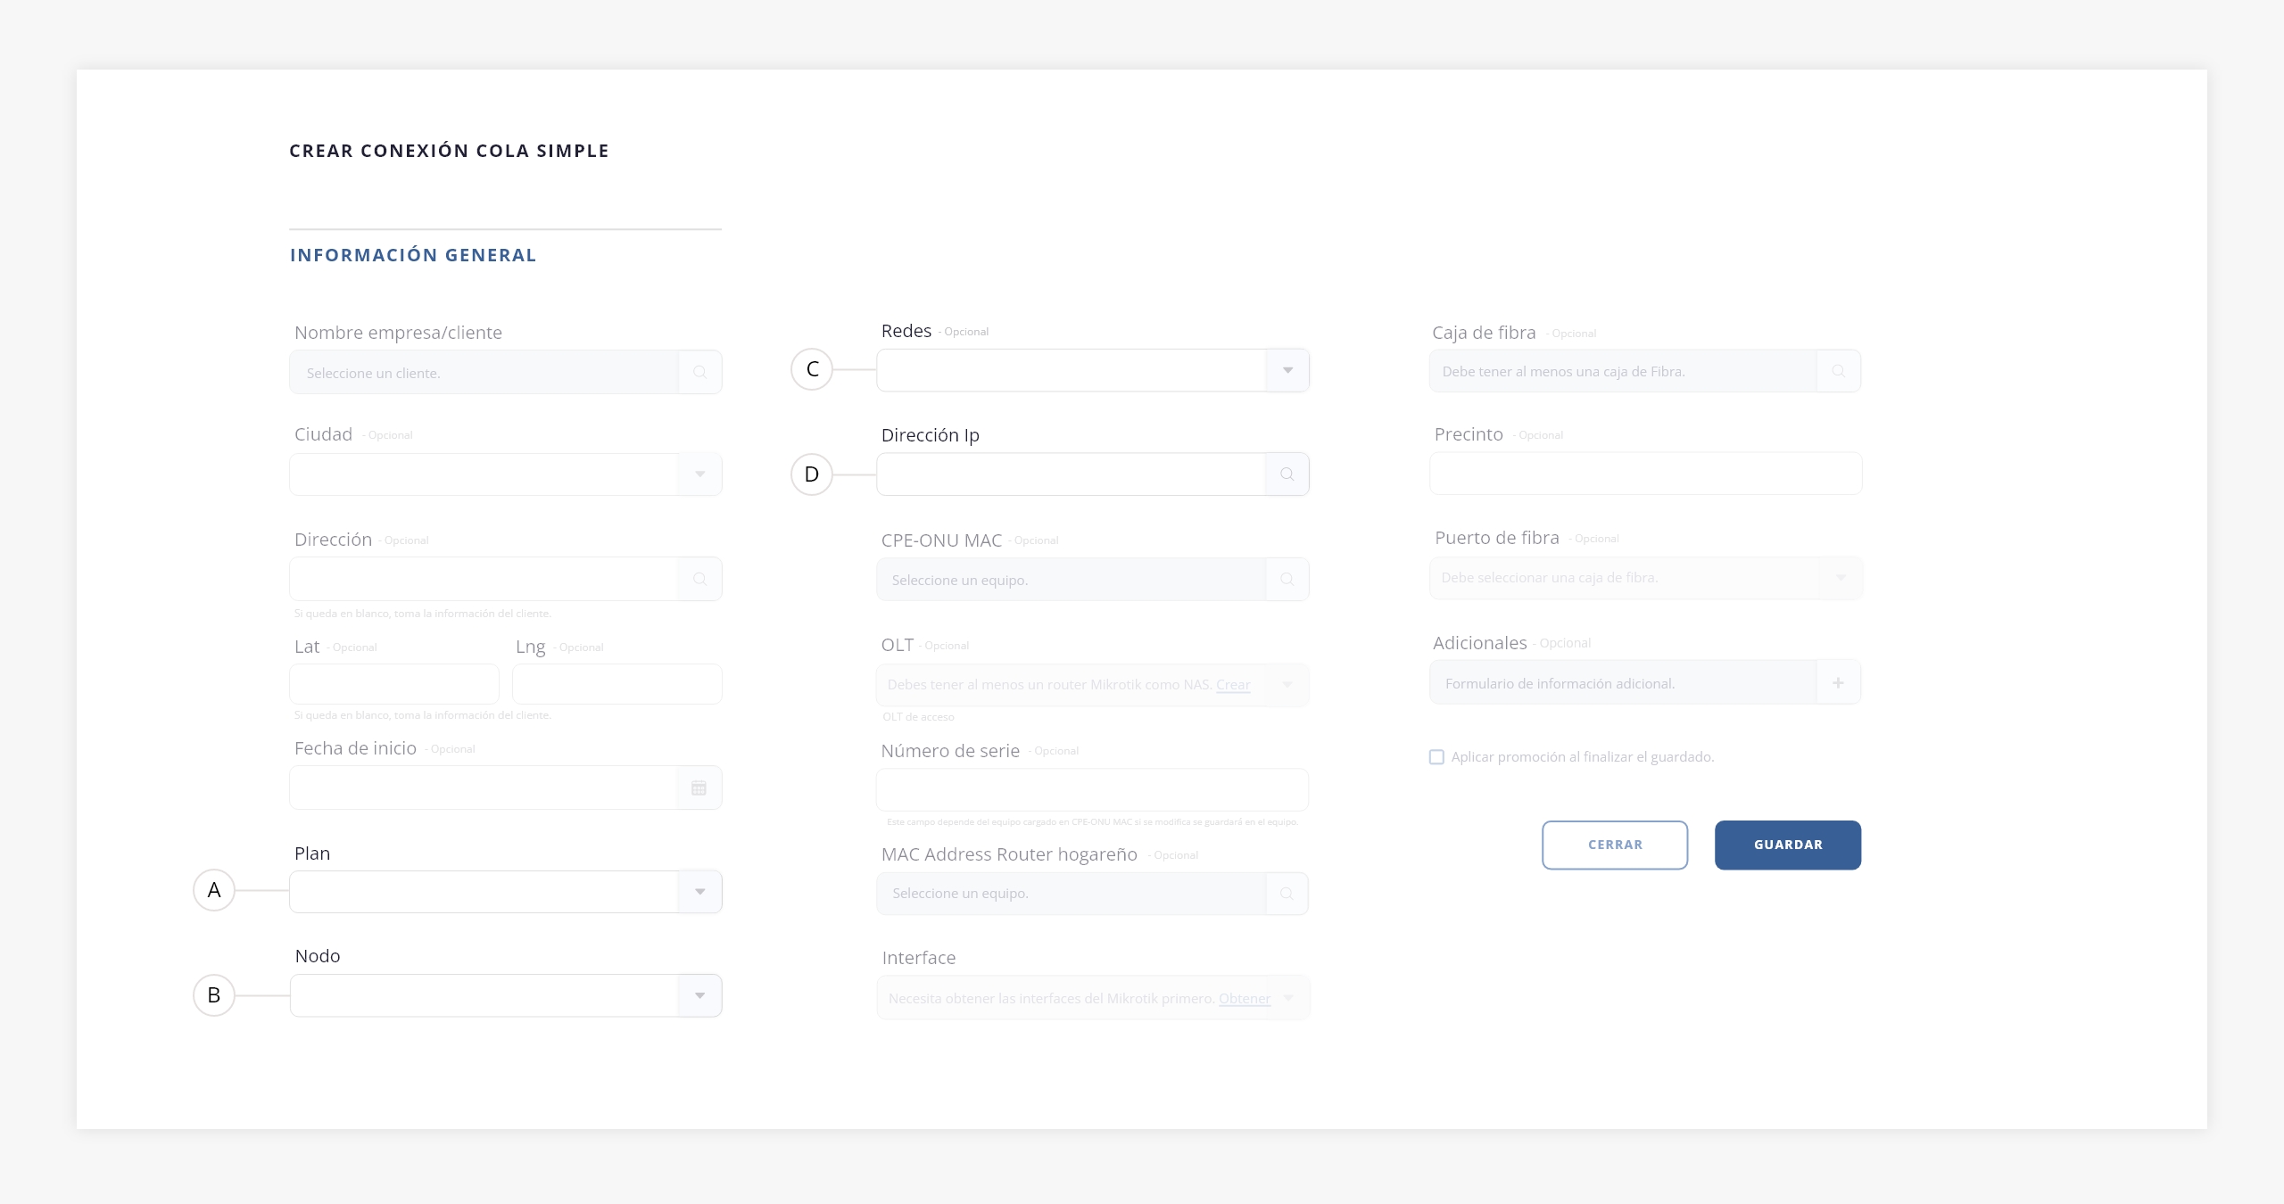Open the Ciudad dropdown
The image size is (2284, 1204).
[699, 474]
